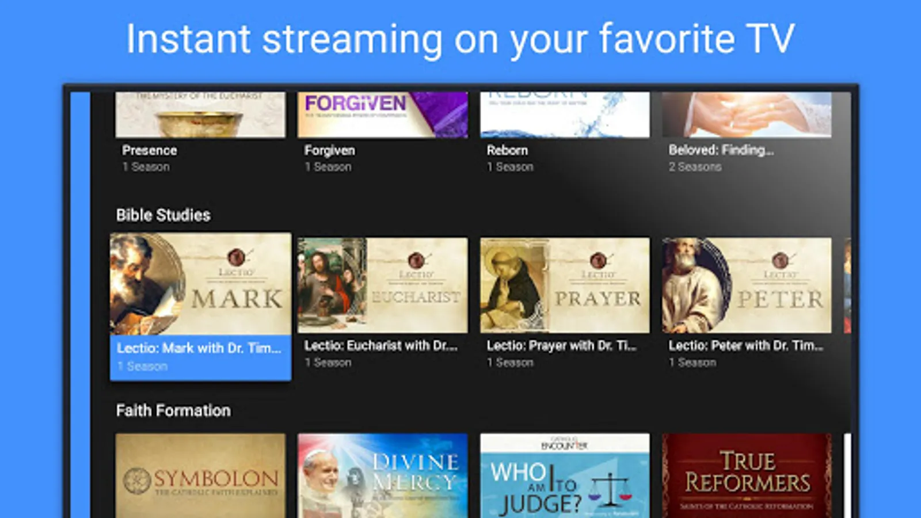Open the Divine Mercy series thumbnail
Viewport: 921px width, 518px height.
point(383,475)
